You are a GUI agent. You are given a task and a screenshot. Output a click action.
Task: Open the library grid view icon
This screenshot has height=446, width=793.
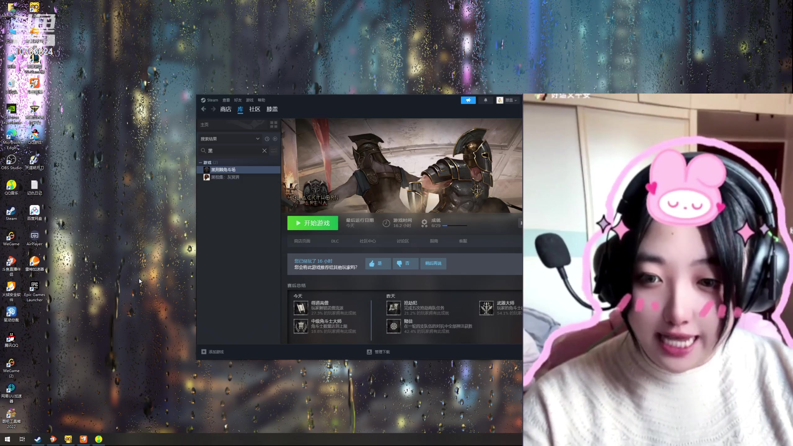[274, 125]
